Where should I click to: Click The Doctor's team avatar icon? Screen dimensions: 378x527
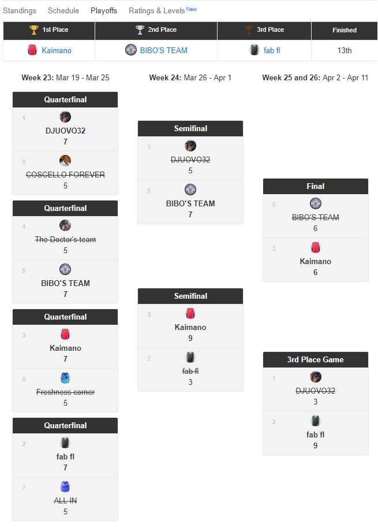coord(65,225)
